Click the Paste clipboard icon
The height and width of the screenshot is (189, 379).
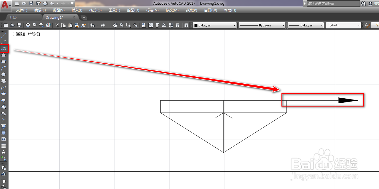pyautogui.click(x=70, y=25)
